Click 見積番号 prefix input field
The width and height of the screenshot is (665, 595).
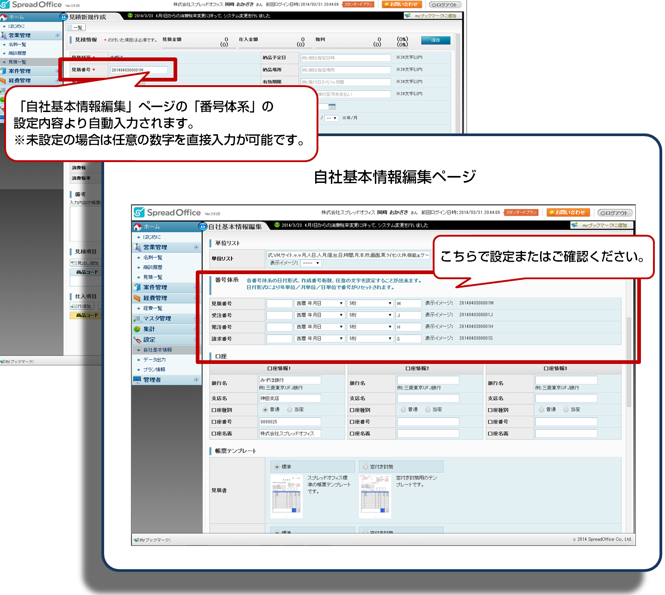[x=279, y=303]
